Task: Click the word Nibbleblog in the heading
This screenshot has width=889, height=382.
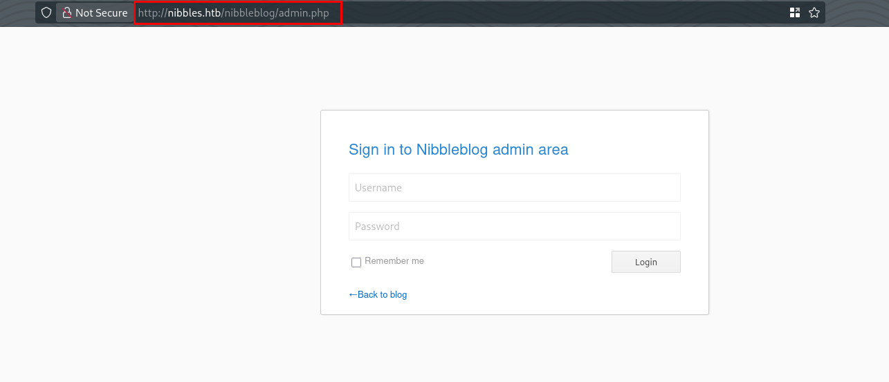Action: point(452,149)
